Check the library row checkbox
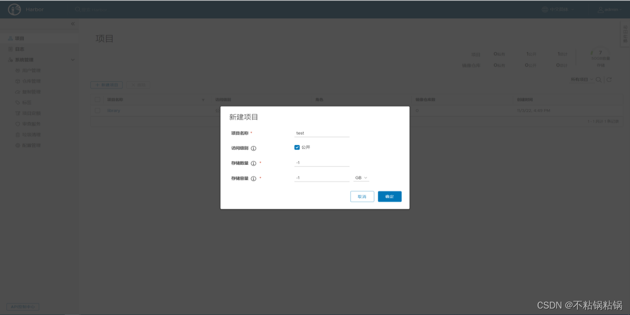The image size is (630, 315). tap(97, 110)
